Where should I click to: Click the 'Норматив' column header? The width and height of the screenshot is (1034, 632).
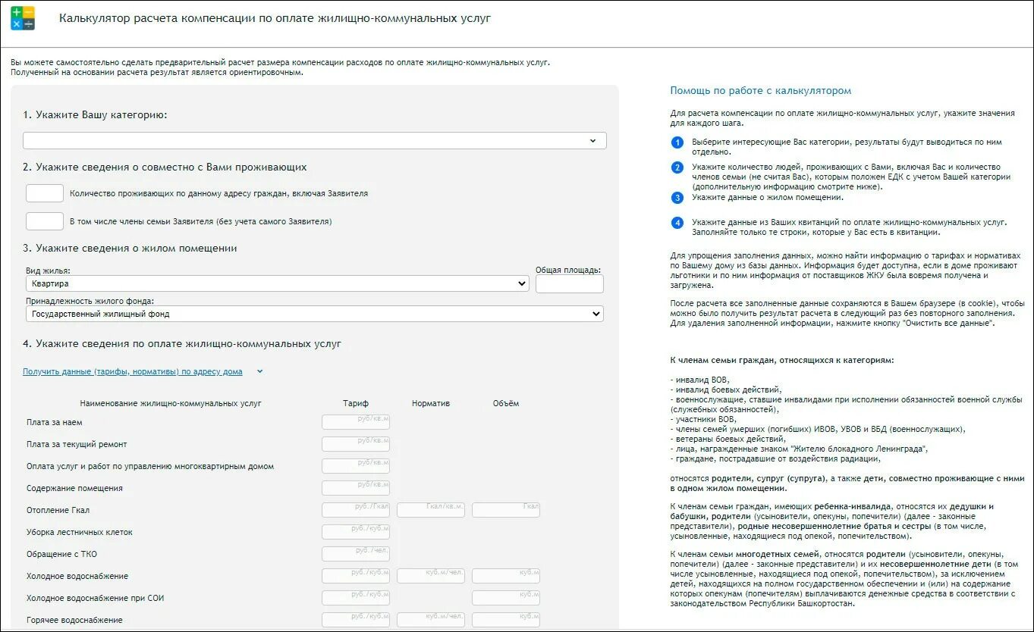click(431, 403)
